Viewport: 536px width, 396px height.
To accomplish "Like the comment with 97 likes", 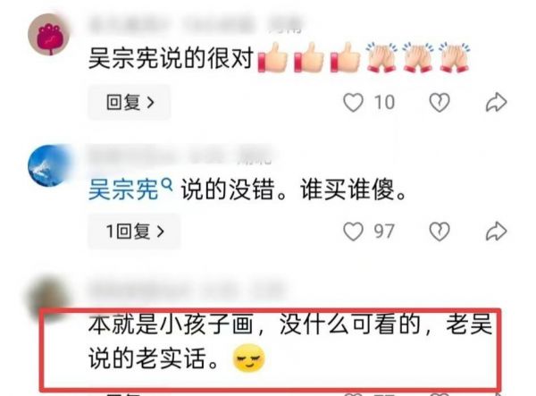I will 353,232.
